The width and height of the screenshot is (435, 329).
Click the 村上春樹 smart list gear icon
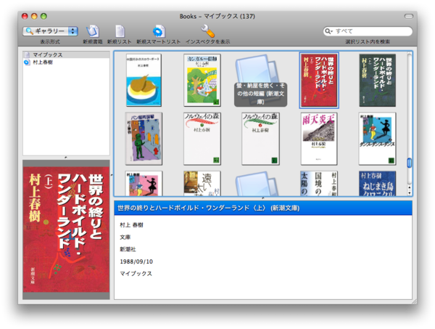click(x=27, y=62)
